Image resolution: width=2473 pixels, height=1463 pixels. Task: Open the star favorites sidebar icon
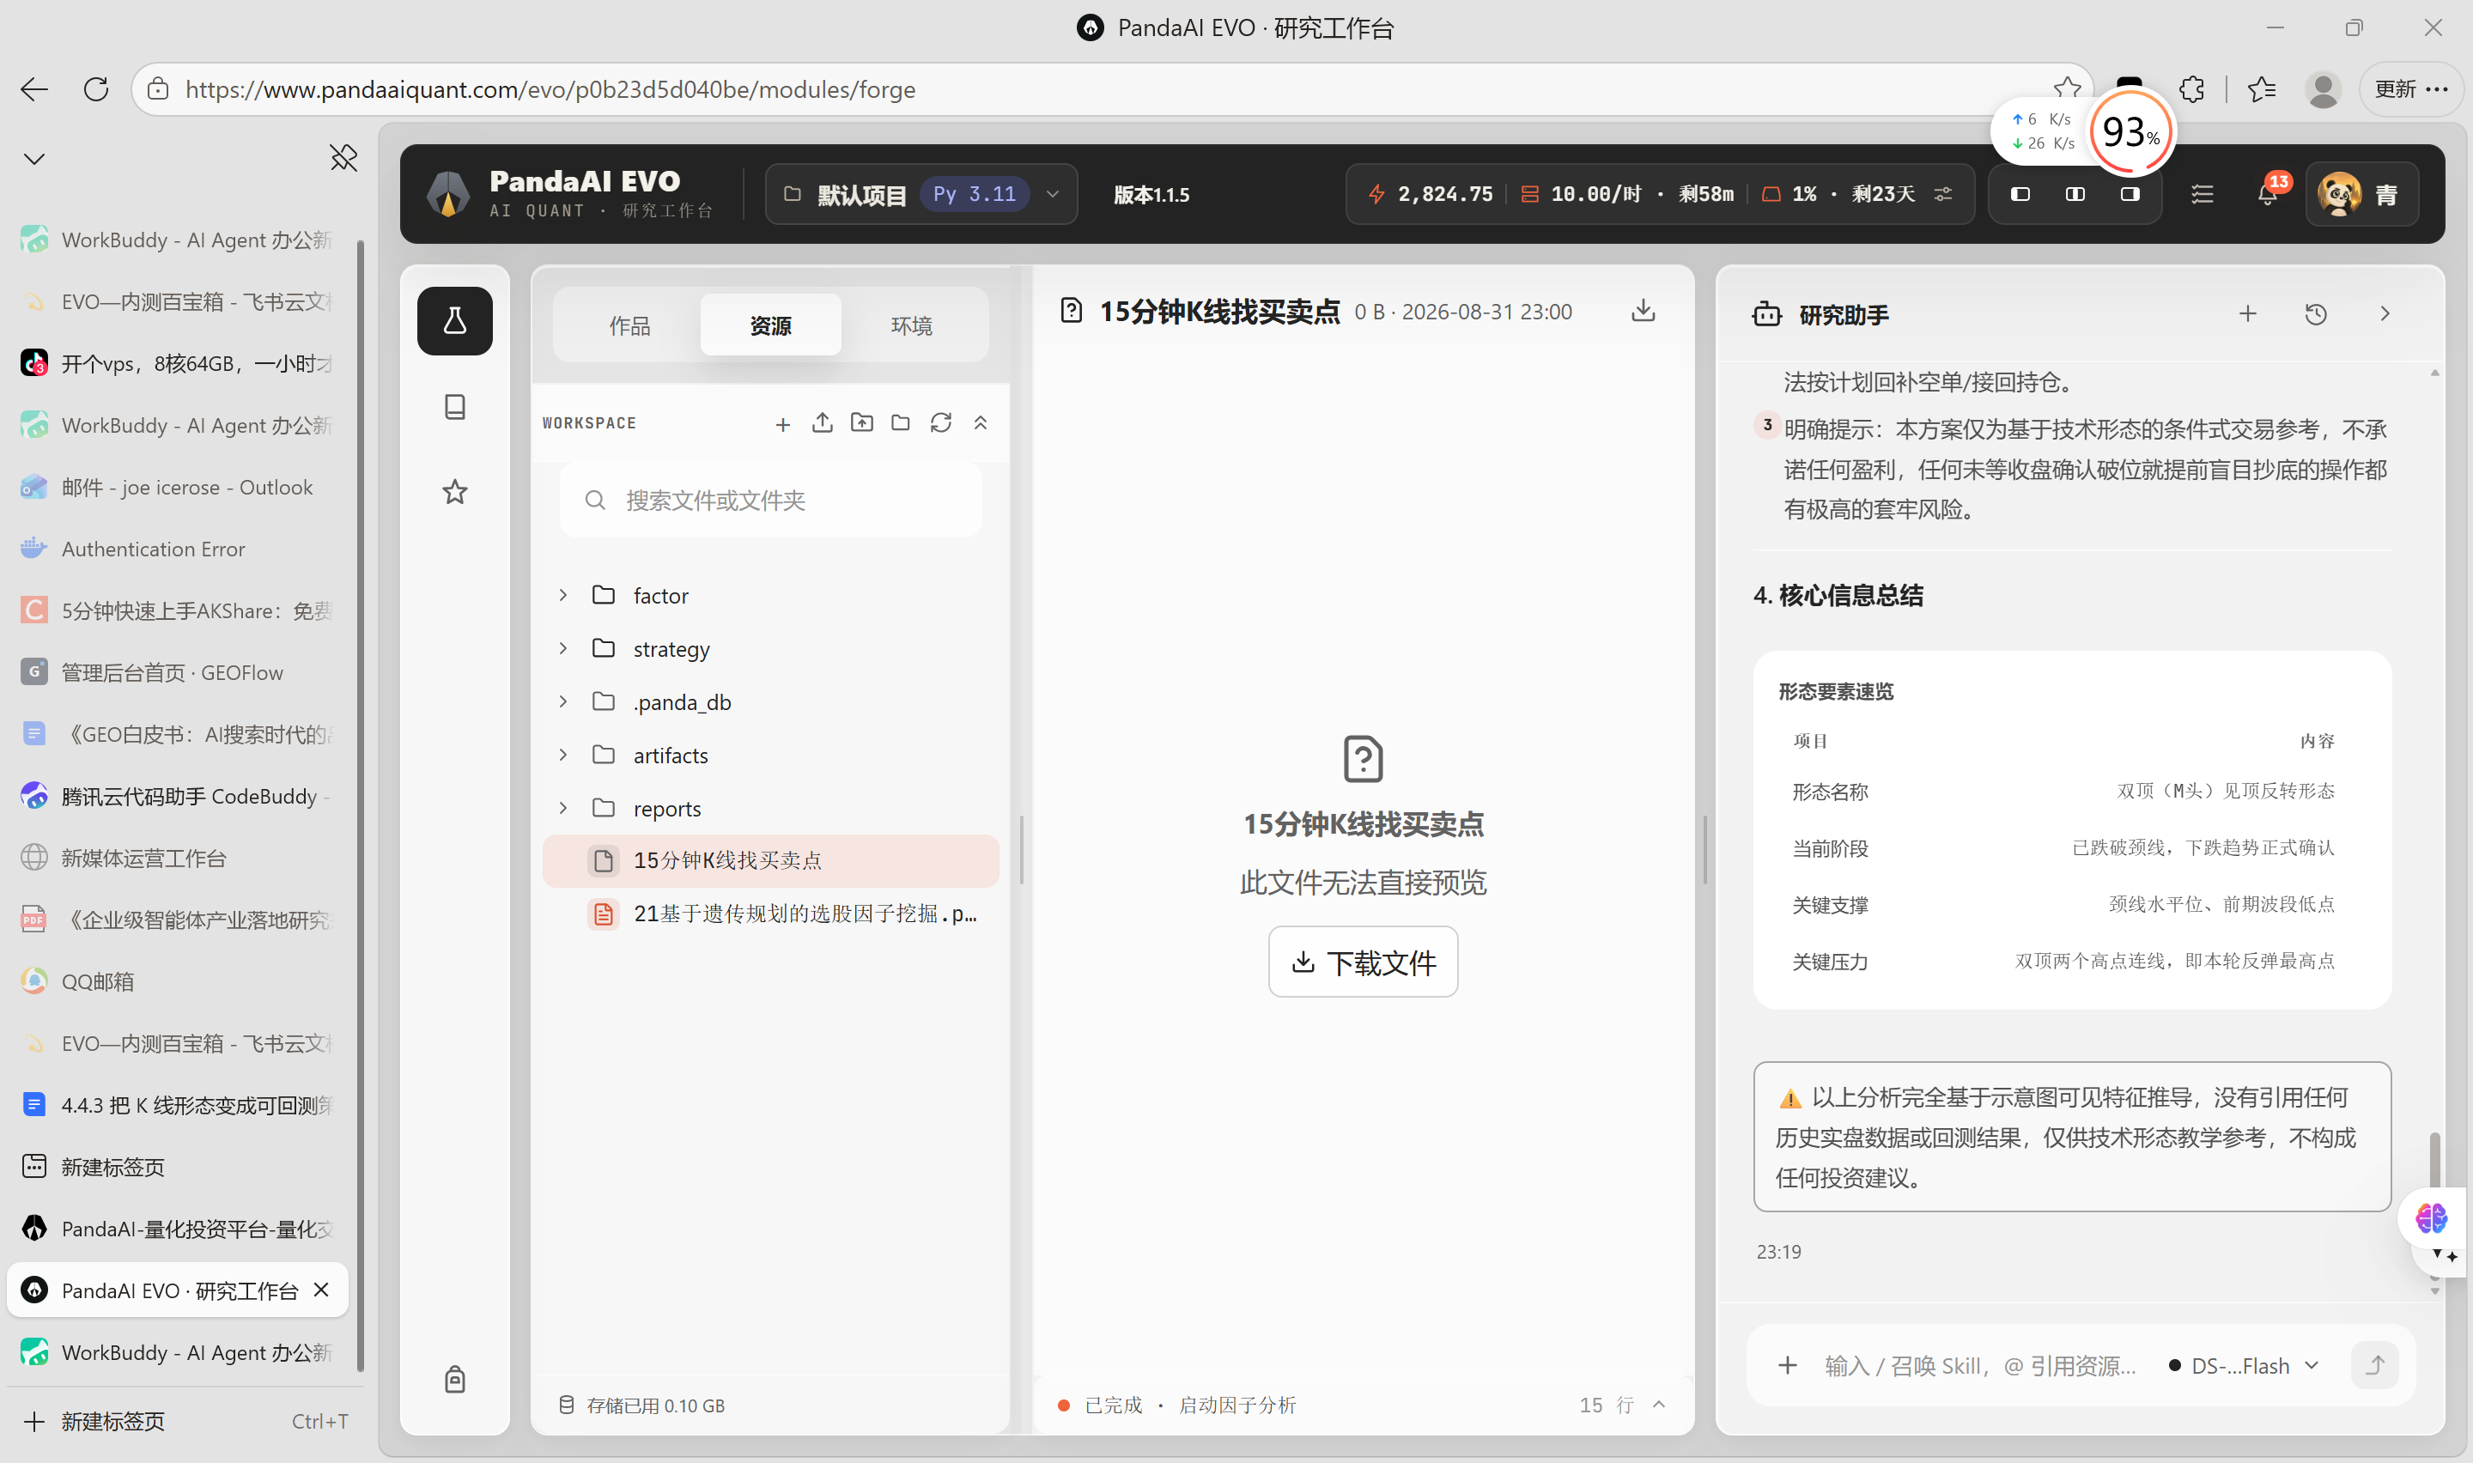[x=454, y=491]
